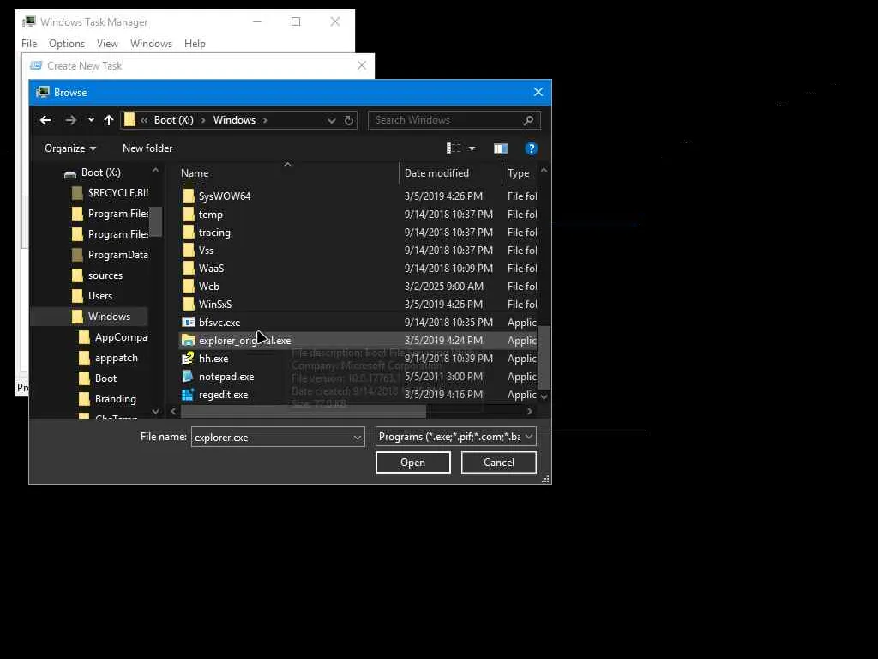Select the Vss folder icon
The height and width of the screenshot is (659, 878).
[189, 251]
